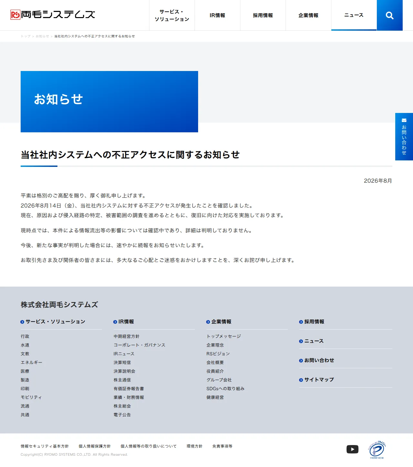Open footer heading 採用情報
The image size is (413, 467).
click(x=314, y=322)
